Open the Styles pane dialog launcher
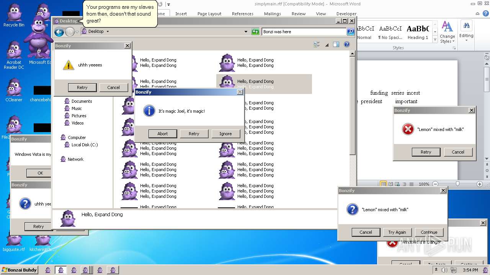The height and width of the screenshot is (275, 490). coord(454,48)
